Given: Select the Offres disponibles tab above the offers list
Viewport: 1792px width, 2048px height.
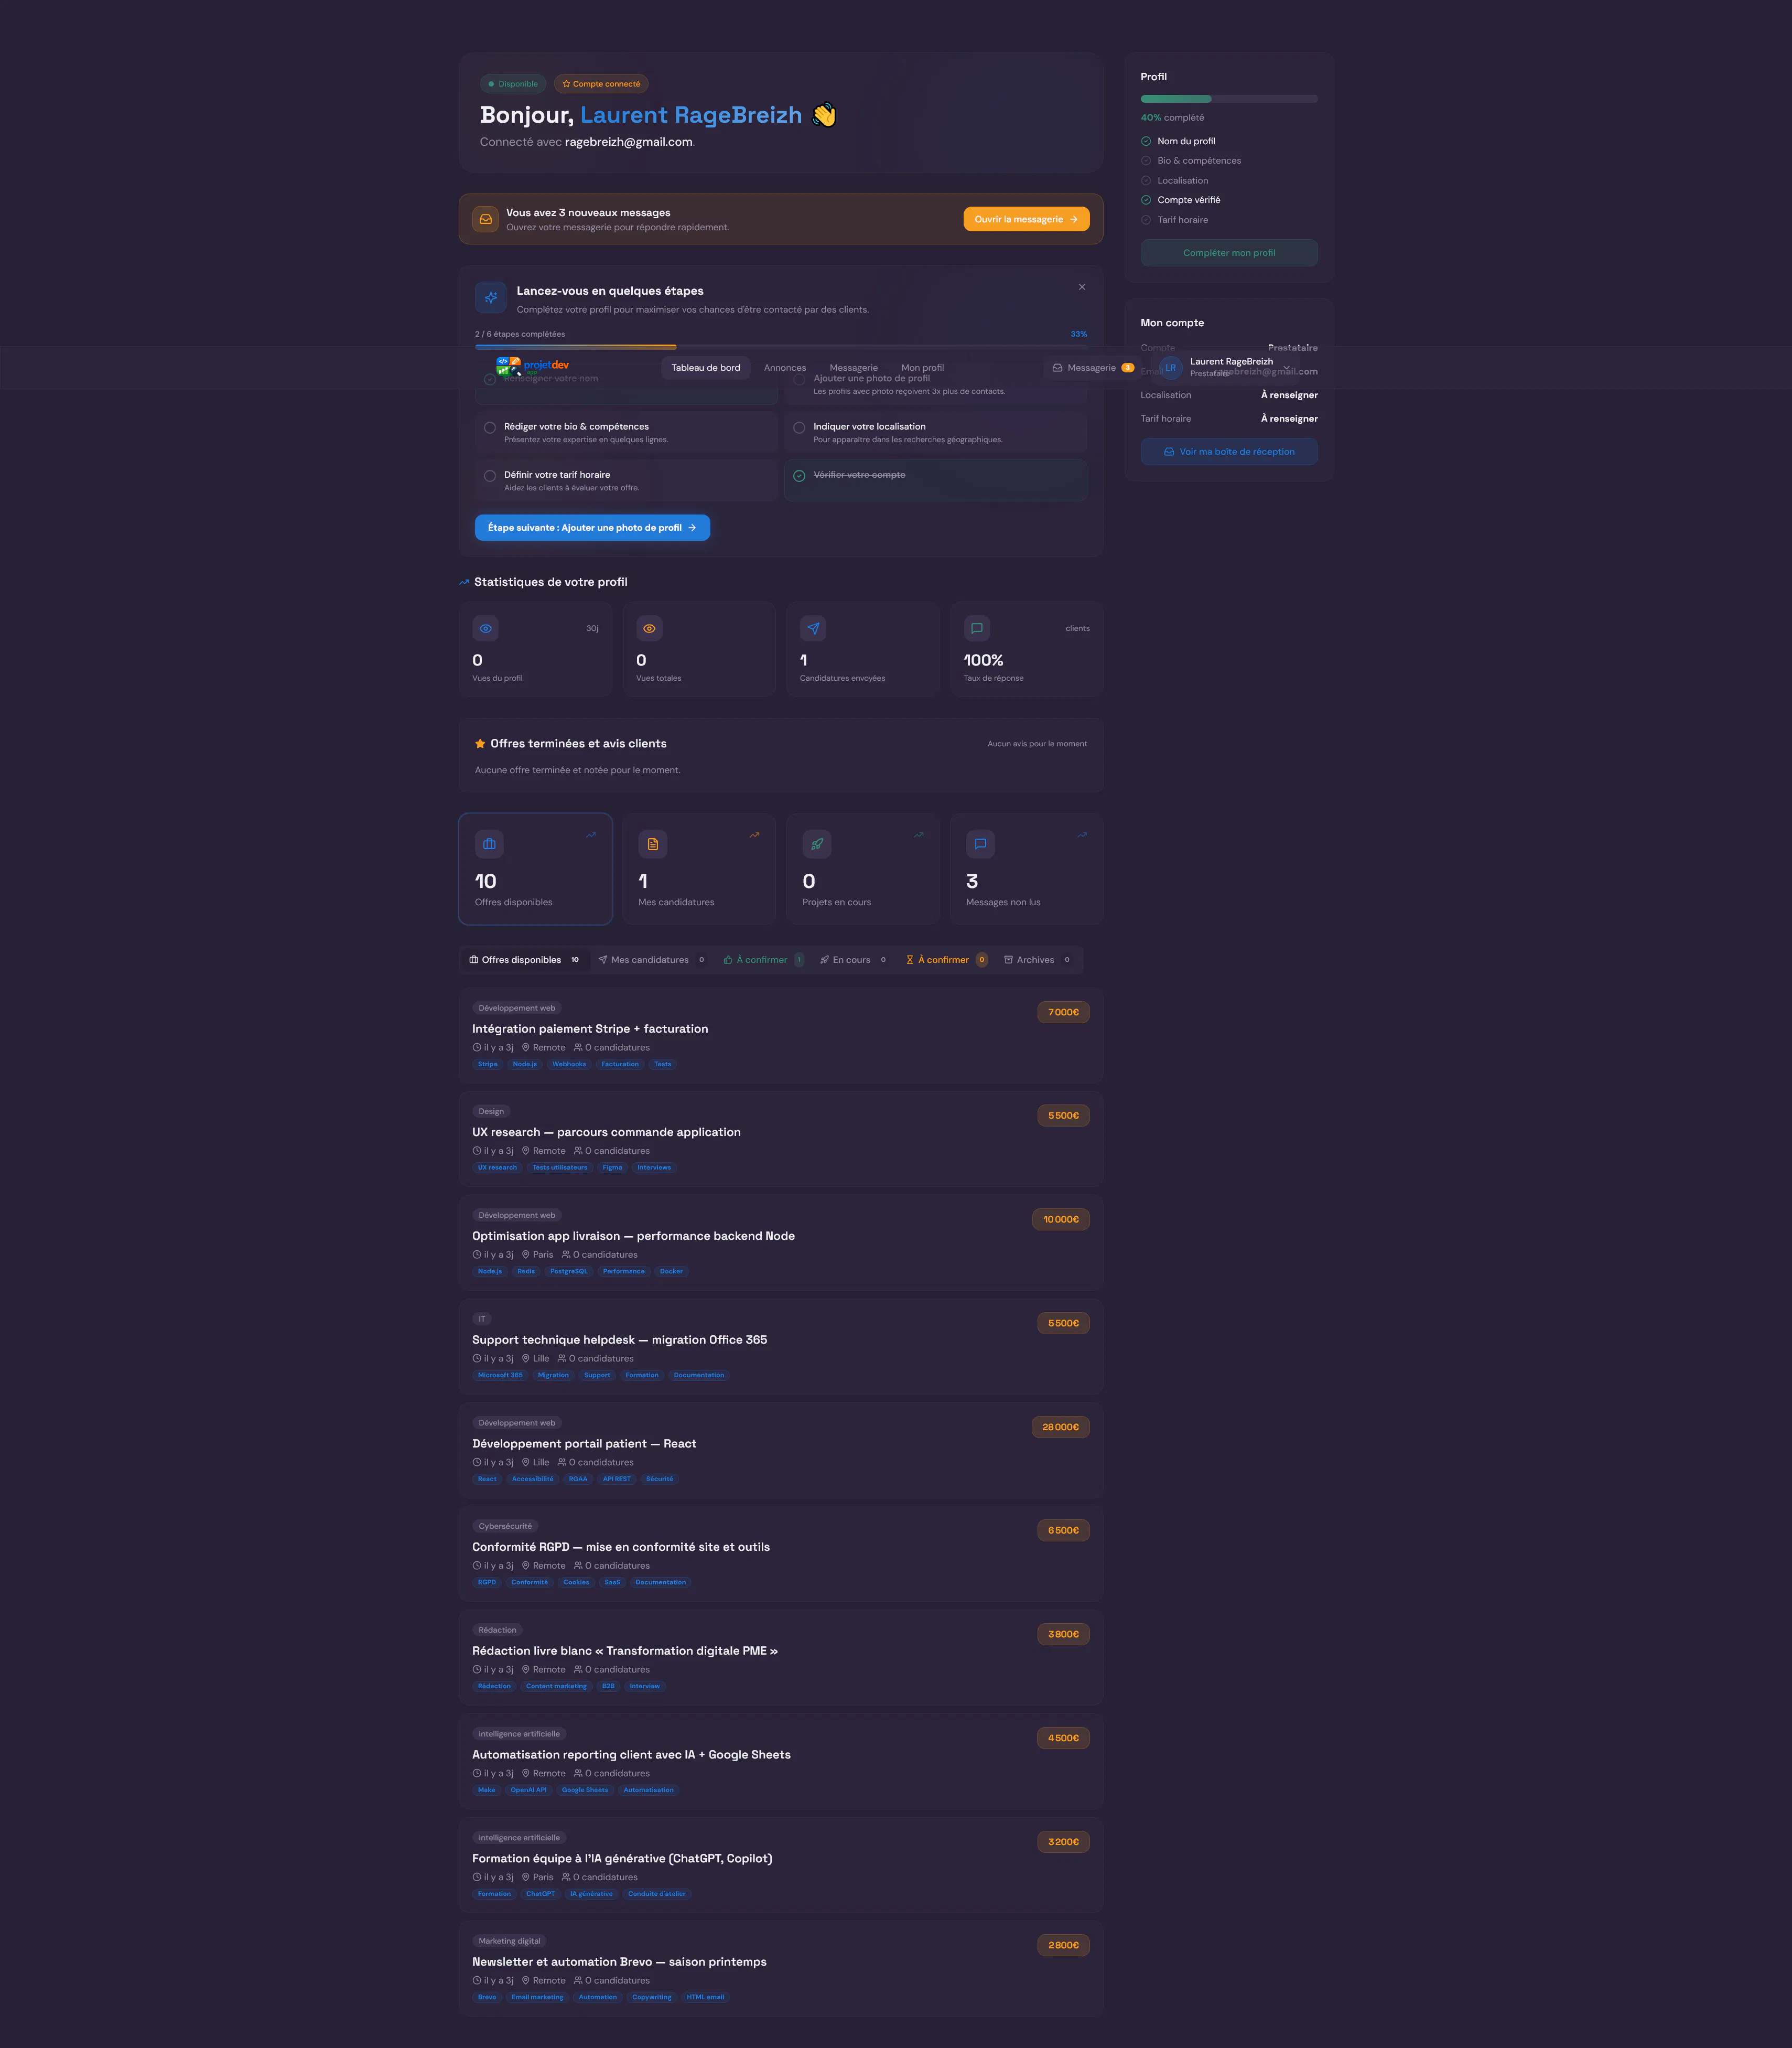Looking at the screenshot, I should click(x=525, y=959).
